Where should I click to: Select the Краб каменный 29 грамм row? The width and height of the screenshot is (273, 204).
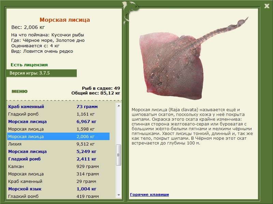point(58,181)
